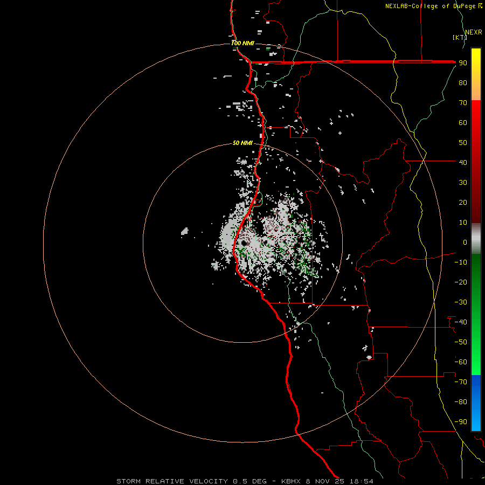Click the NEXLAB-College of DuPage credit text

[x=431, y=6]
